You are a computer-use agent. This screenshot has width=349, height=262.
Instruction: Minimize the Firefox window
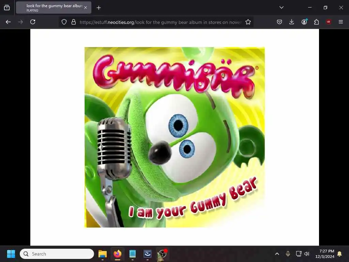(x=309, y=8)
